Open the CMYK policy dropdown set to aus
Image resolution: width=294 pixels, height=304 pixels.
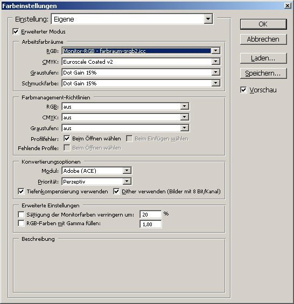click(x=125, y=117)
